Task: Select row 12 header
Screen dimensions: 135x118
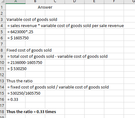Action: point(3,75)
